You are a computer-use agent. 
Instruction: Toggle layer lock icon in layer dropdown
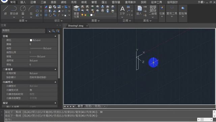pos(88,15)
